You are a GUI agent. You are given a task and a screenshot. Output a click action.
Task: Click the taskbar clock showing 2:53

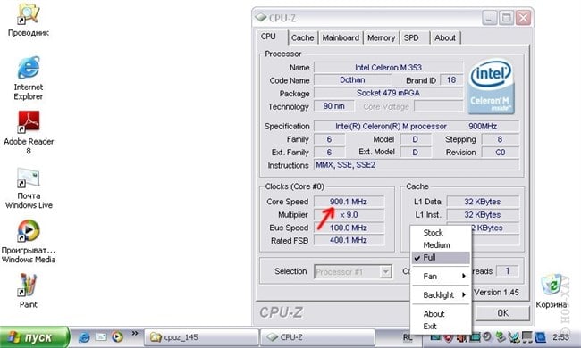click(x=560, y=337)
